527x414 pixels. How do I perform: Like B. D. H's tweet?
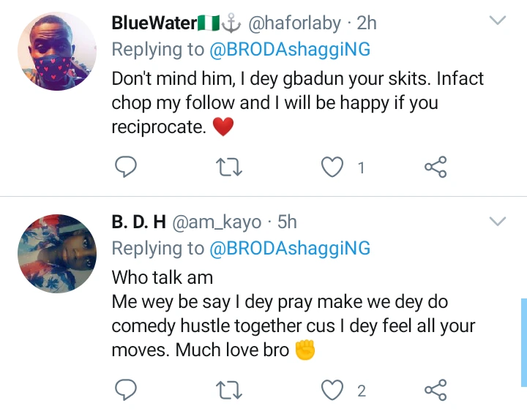click(x=334, y=390)
